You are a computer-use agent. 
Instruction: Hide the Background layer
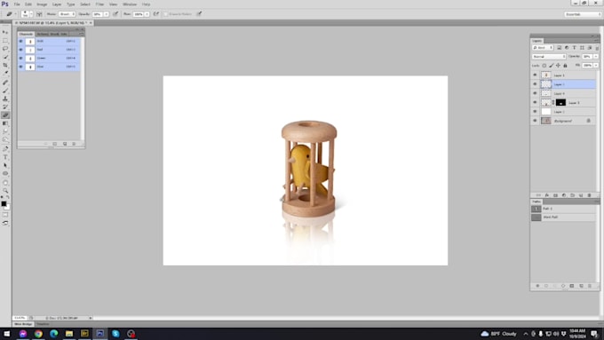[535, 121]
